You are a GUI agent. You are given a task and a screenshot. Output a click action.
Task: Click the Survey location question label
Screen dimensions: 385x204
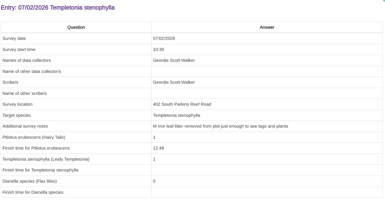[x=17, y=104]
